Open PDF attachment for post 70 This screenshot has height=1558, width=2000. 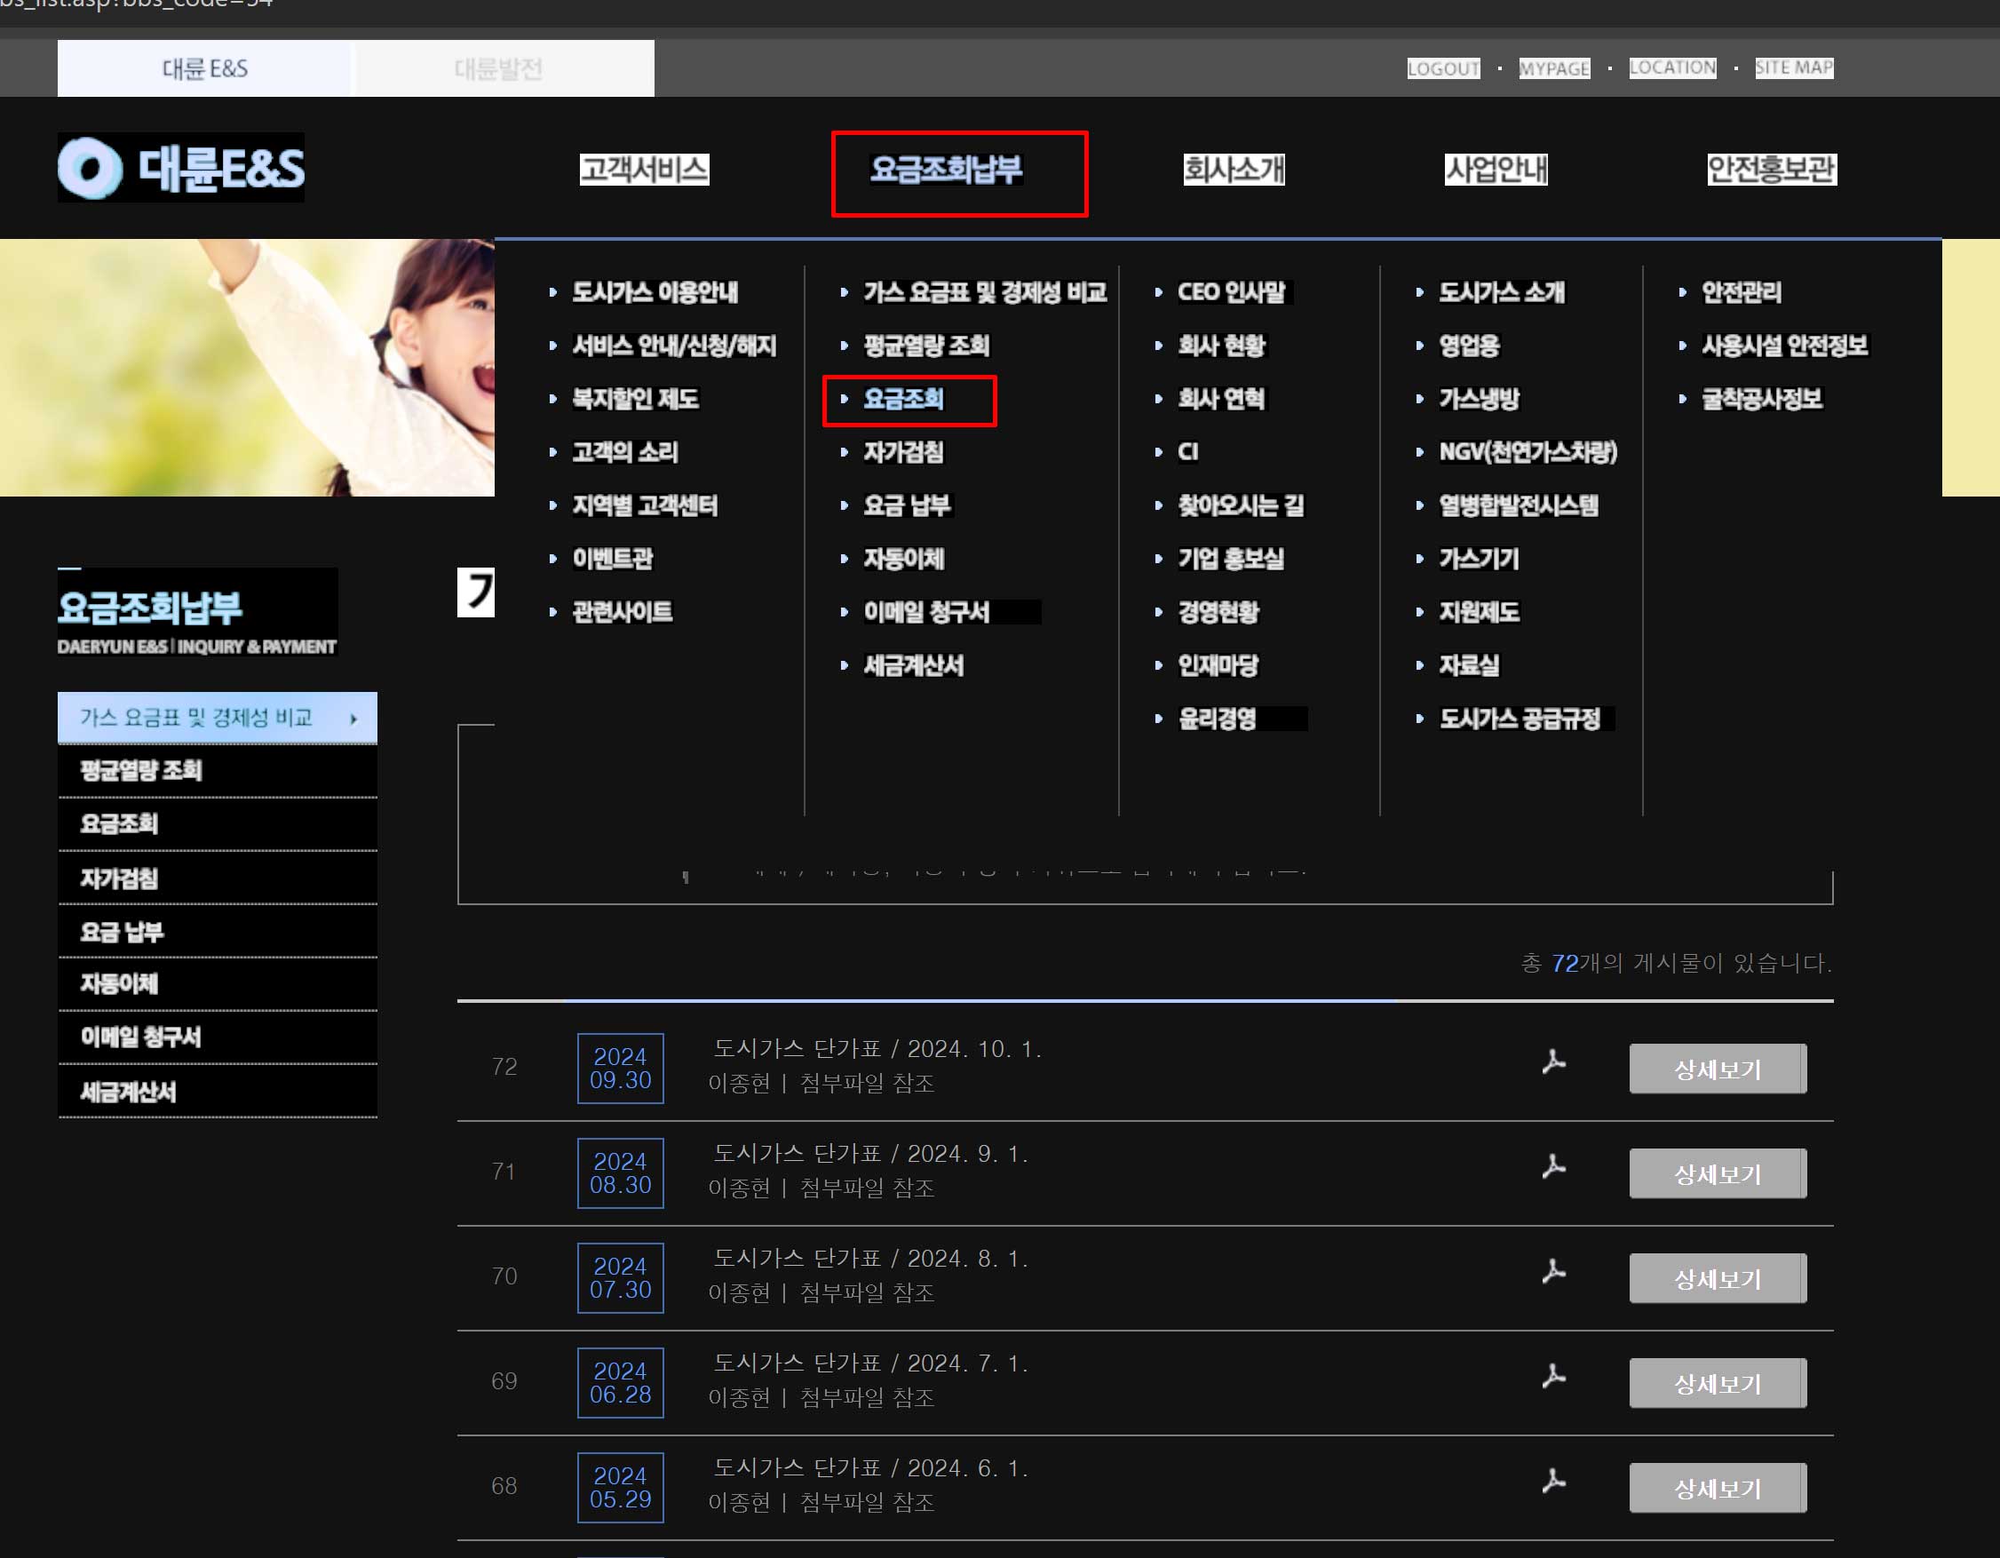coord(1553,1271)
